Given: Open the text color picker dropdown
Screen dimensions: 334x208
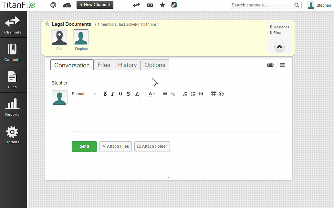Looking at the screenshot, I should click(151, 94).
